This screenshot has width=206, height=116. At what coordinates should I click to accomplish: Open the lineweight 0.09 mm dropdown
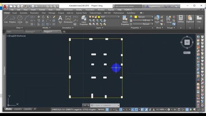143,20
